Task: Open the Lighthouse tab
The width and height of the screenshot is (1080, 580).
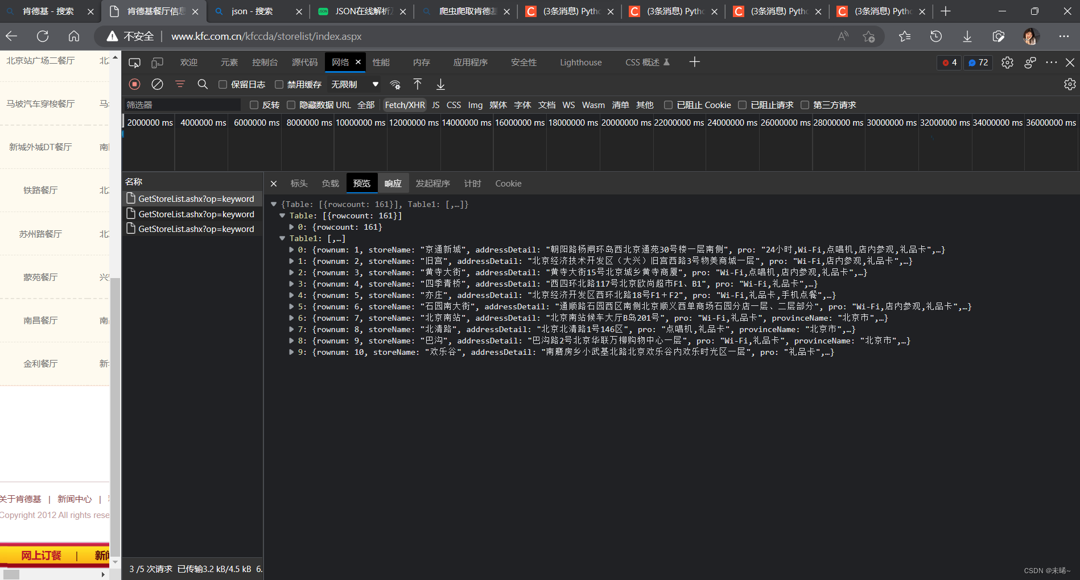Action: pos(580,63)
